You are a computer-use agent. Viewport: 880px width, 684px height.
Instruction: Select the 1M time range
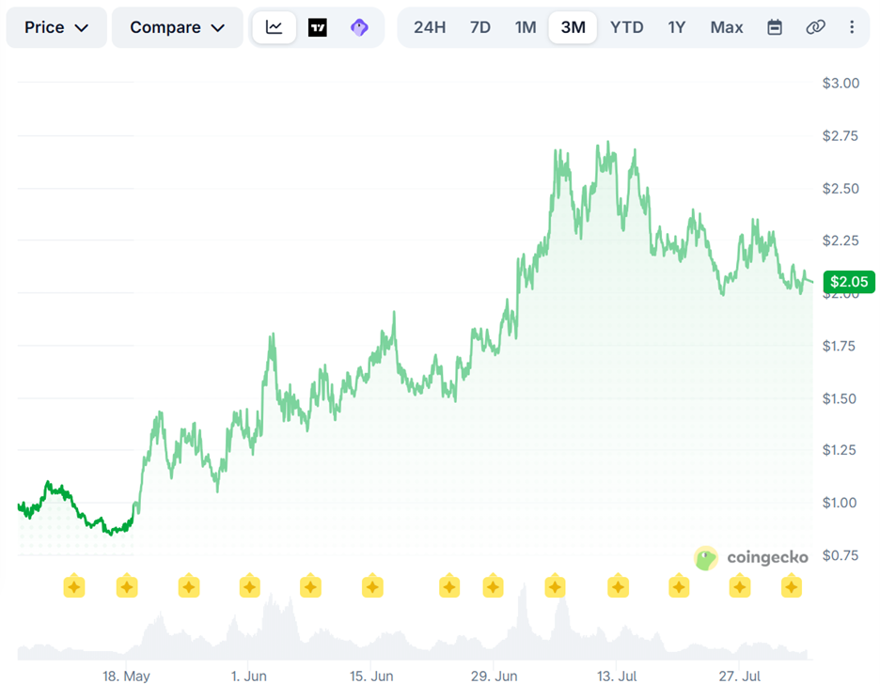[x=526, y=27]
